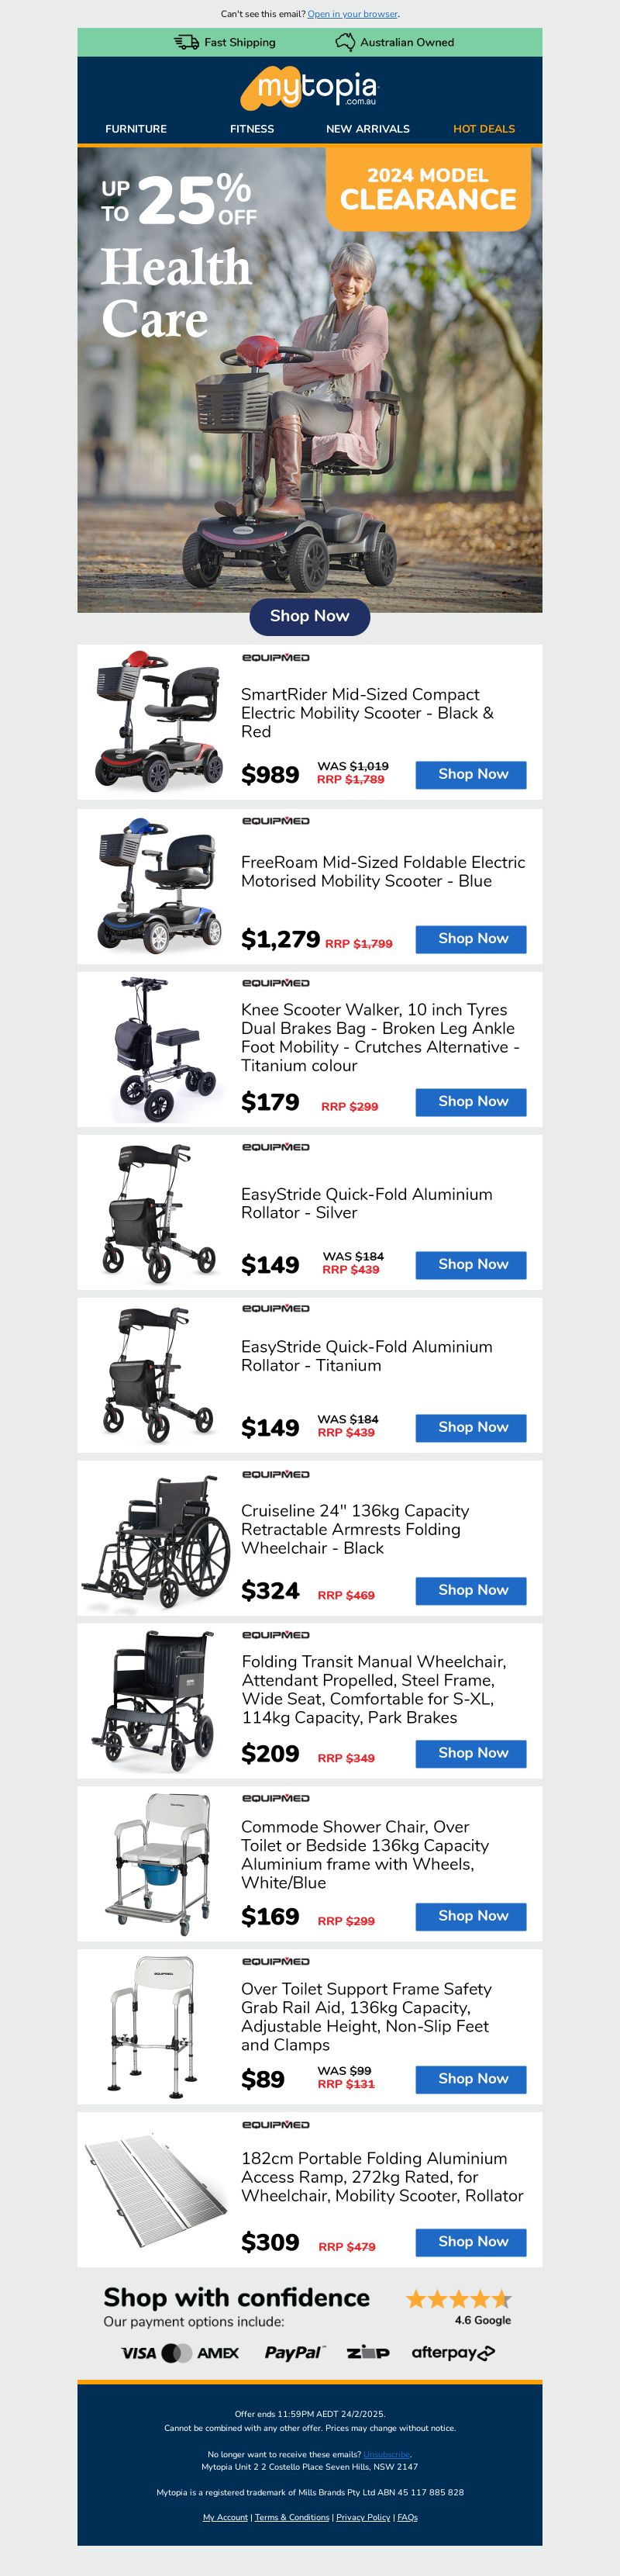Click the Fast Shipping truck icon

186,42
